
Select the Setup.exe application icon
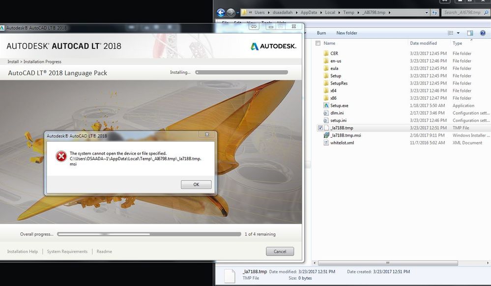pos(326,106)
